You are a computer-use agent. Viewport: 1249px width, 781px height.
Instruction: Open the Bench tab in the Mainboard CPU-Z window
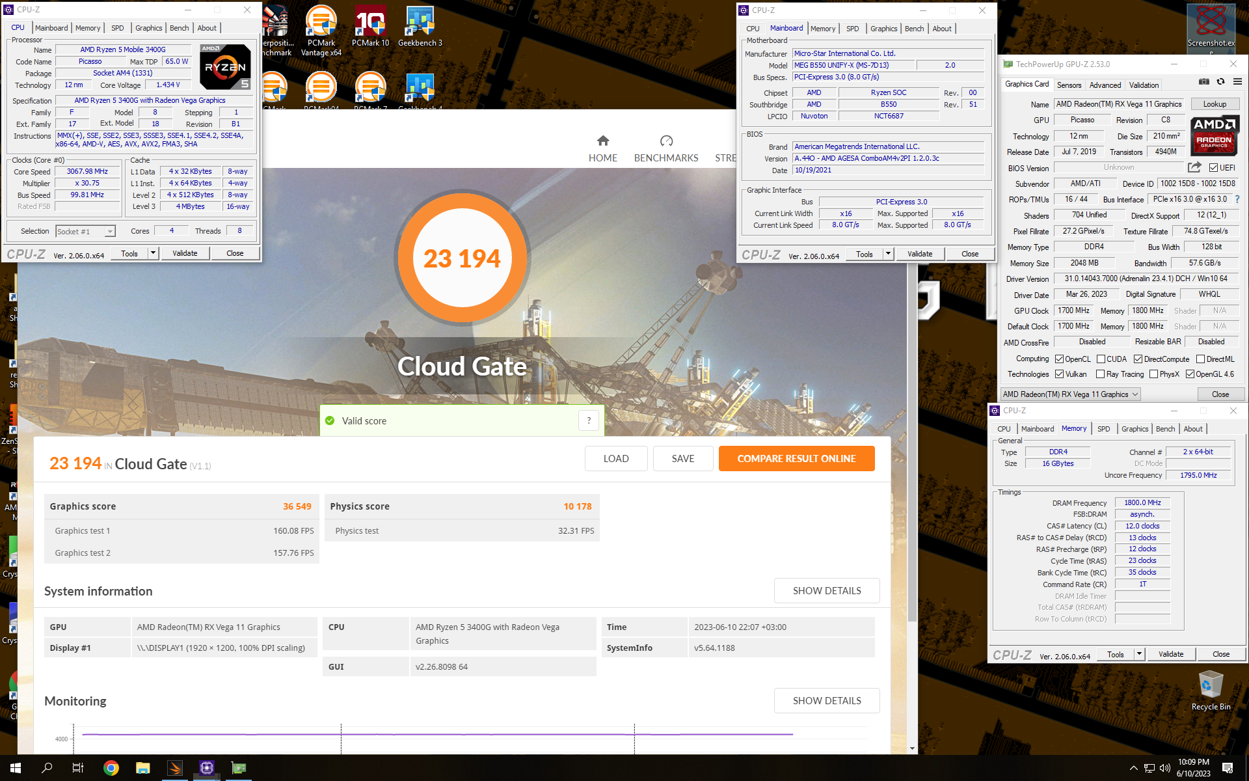914,29
